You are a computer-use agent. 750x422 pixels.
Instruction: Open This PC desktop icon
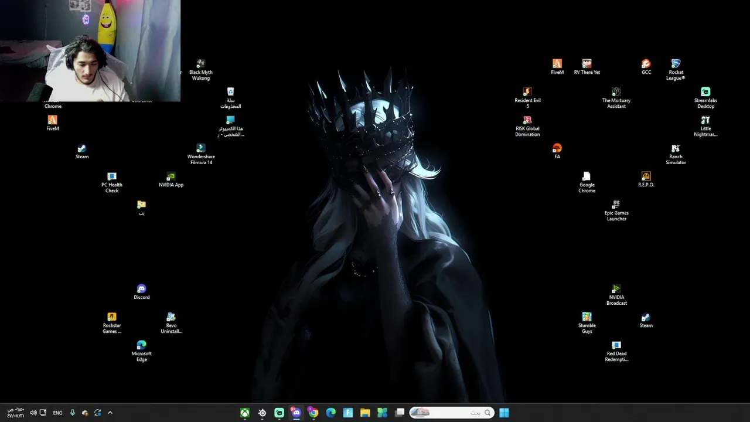tap(230, 125)
